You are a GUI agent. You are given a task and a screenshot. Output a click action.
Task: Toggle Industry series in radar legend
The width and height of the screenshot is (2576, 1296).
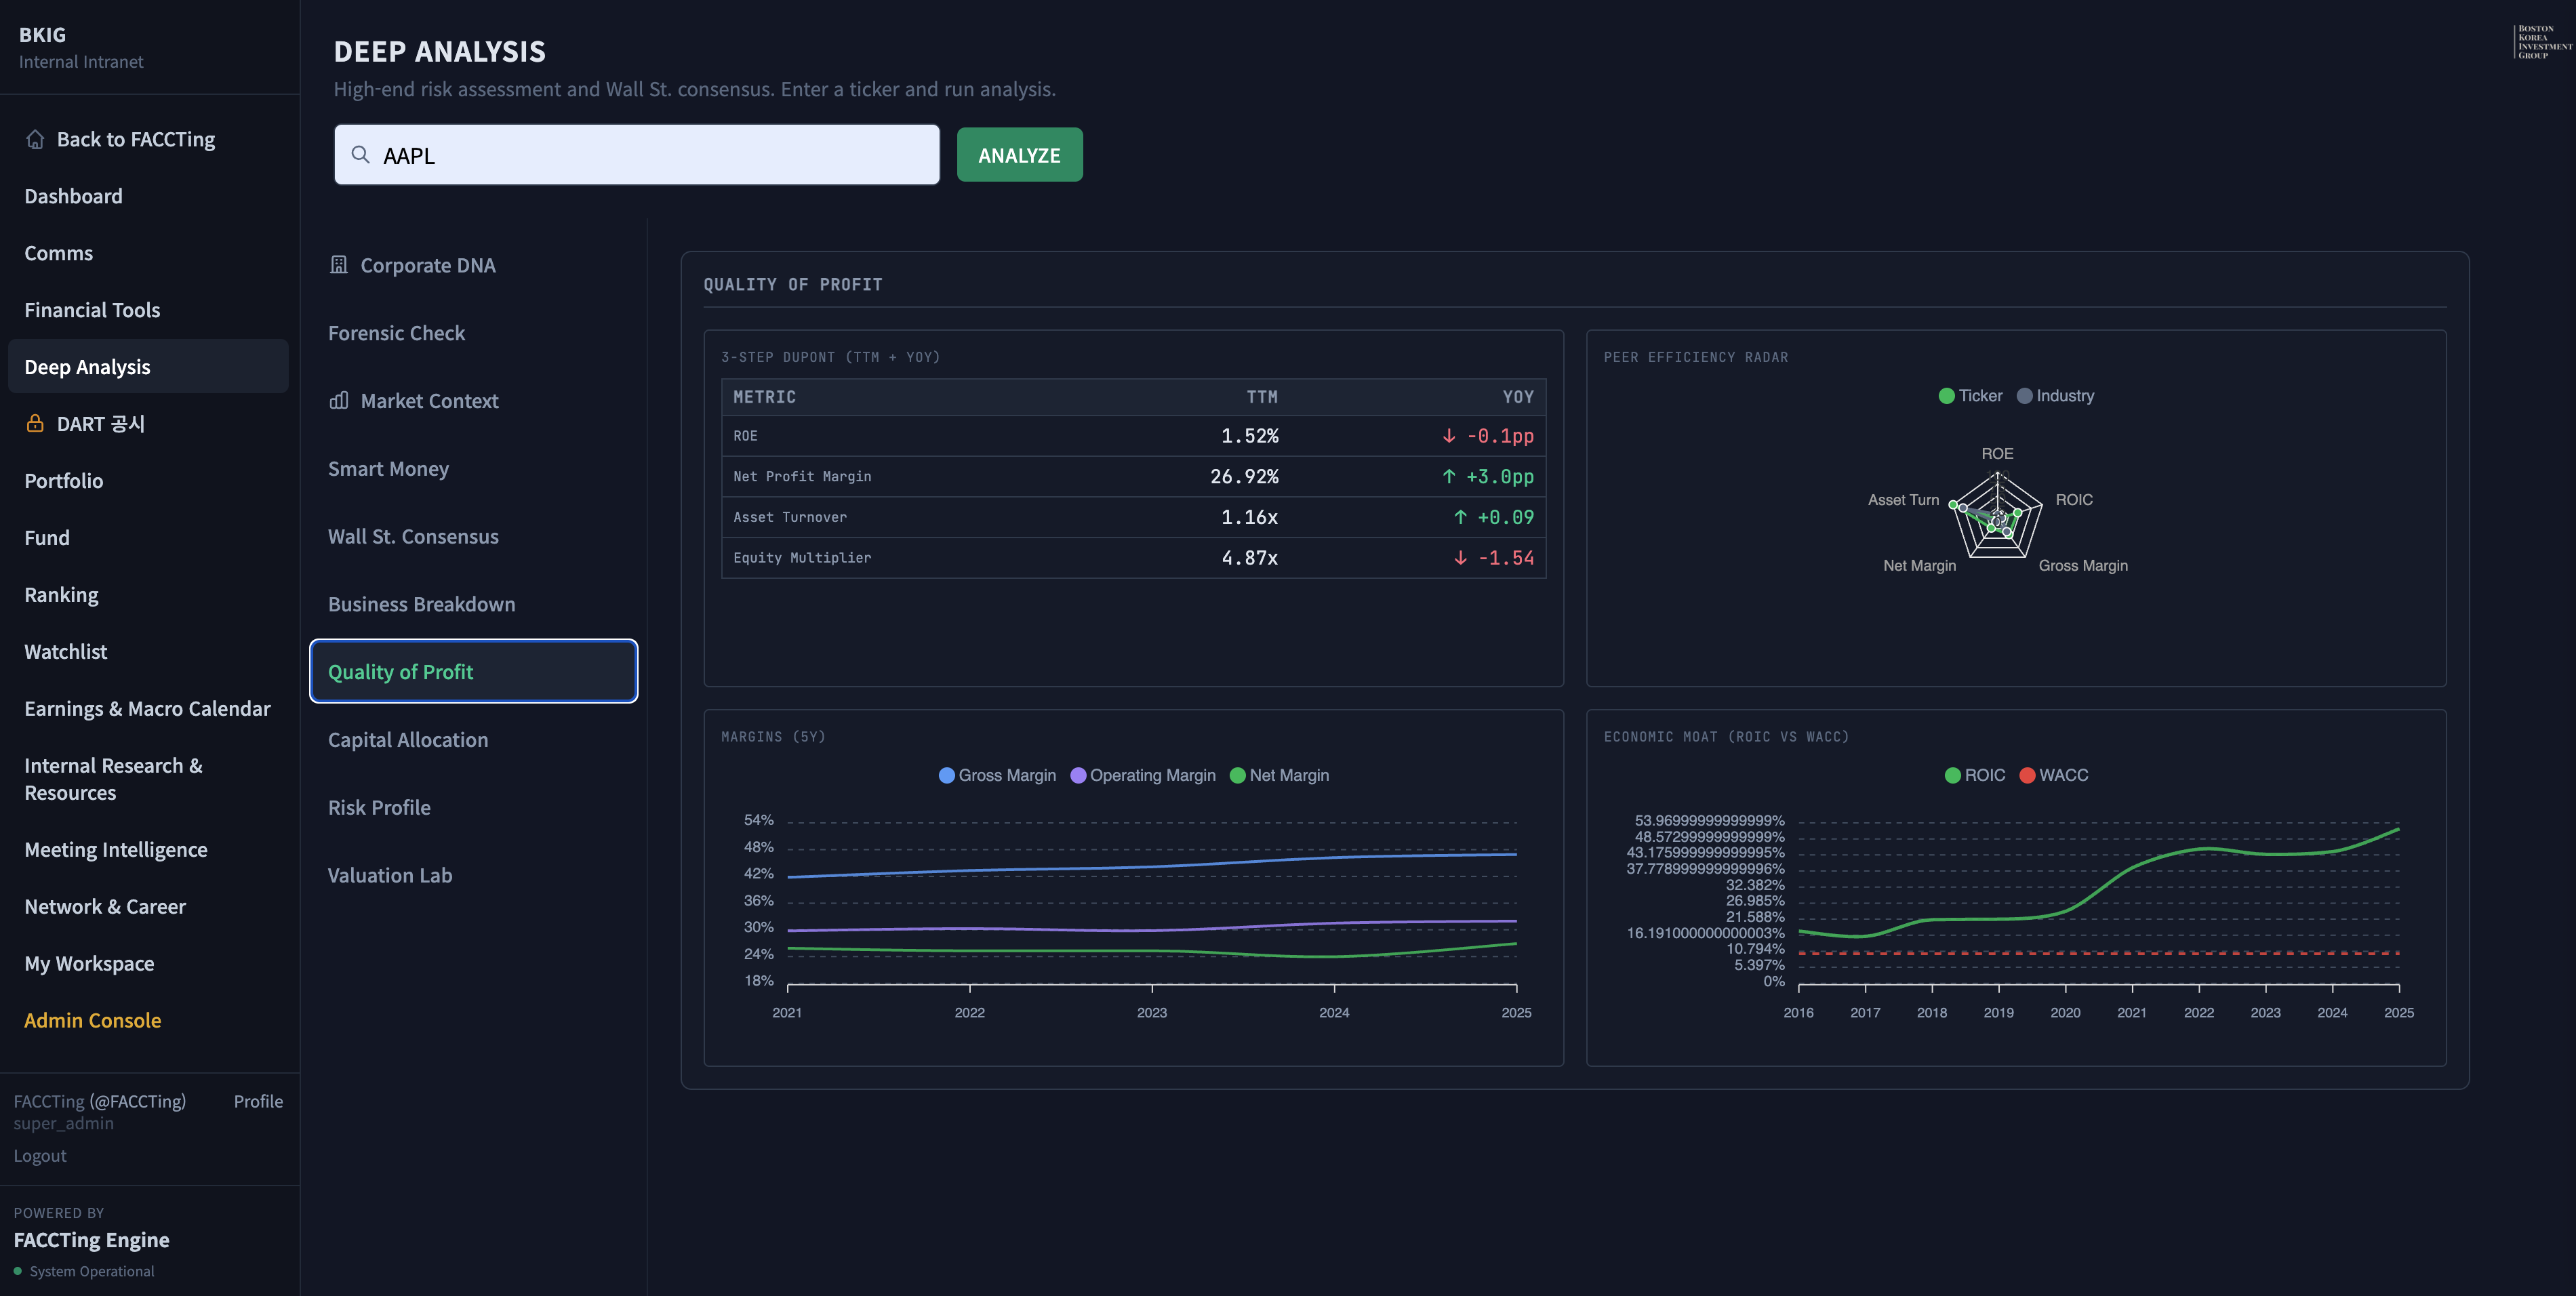2055,396
